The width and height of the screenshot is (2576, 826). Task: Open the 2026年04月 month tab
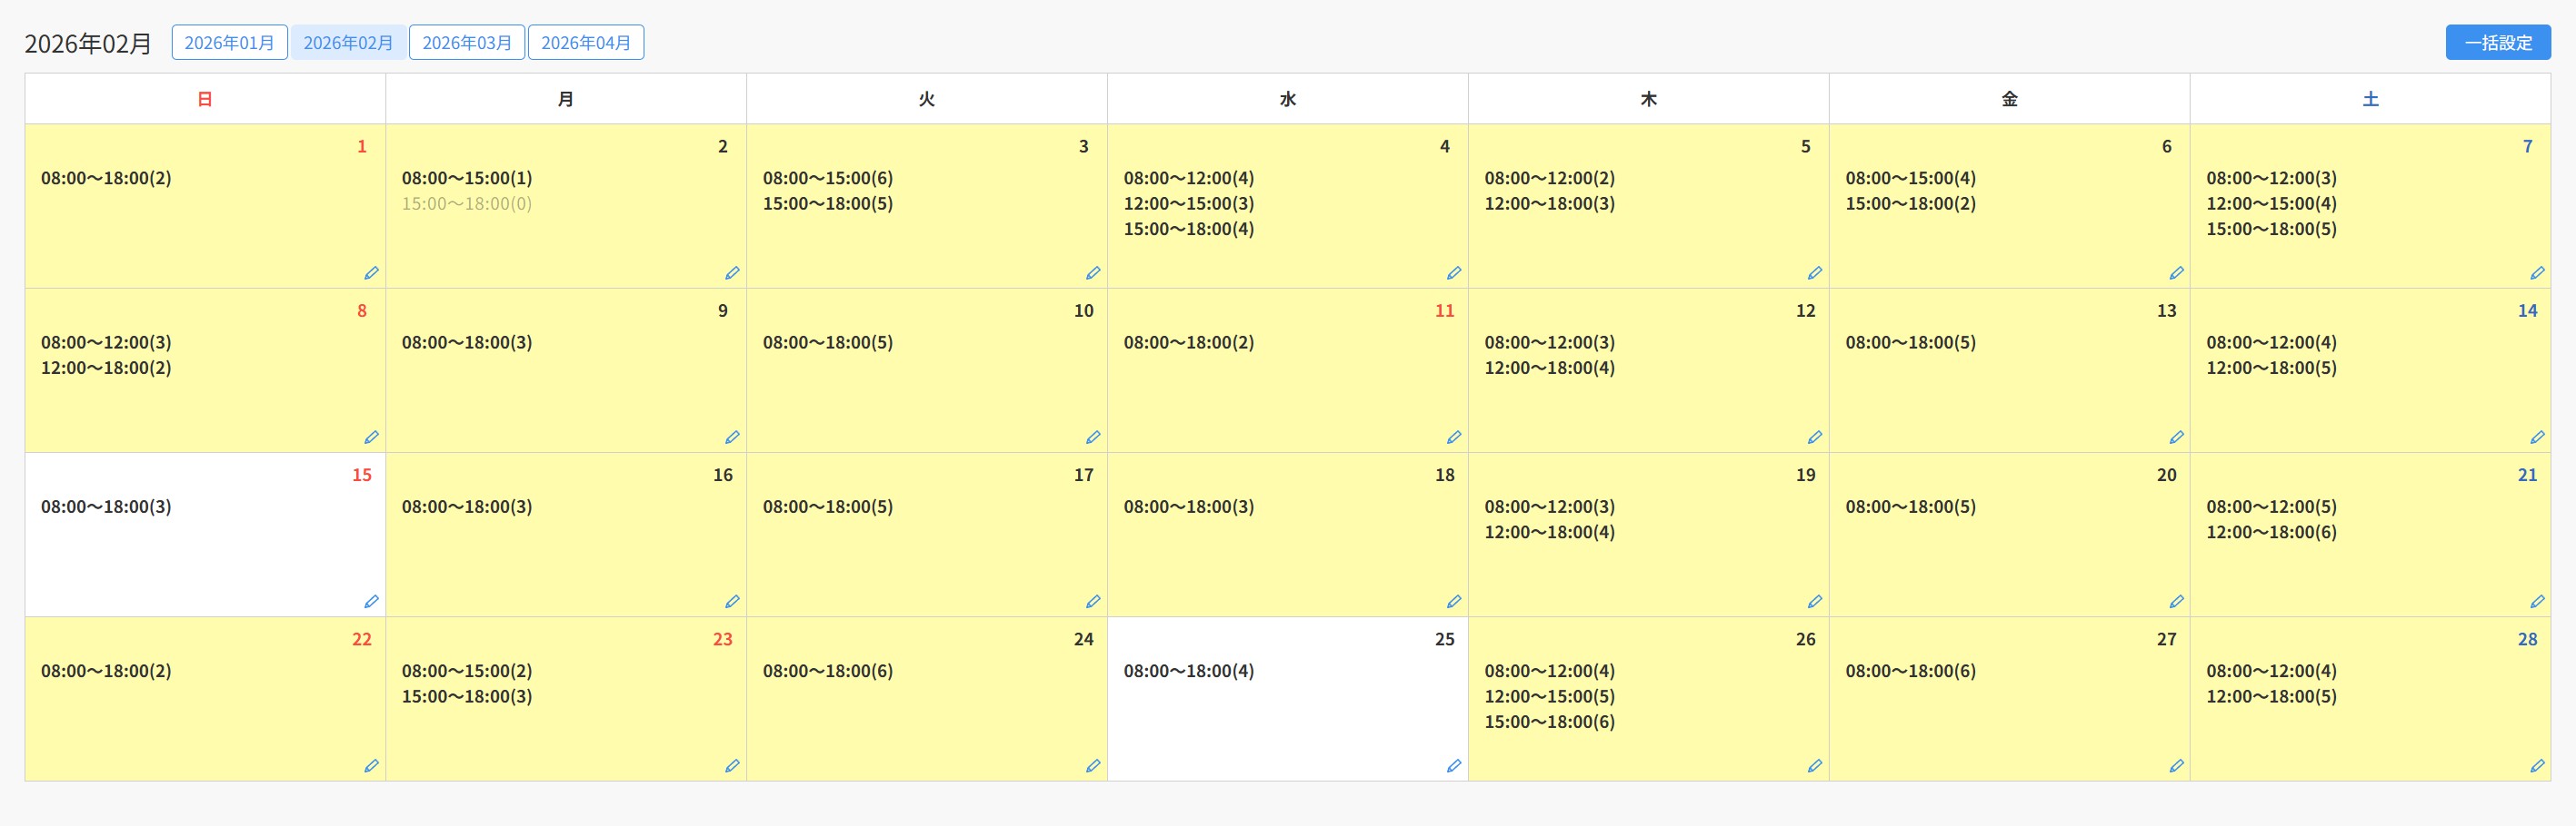point(586,43)
